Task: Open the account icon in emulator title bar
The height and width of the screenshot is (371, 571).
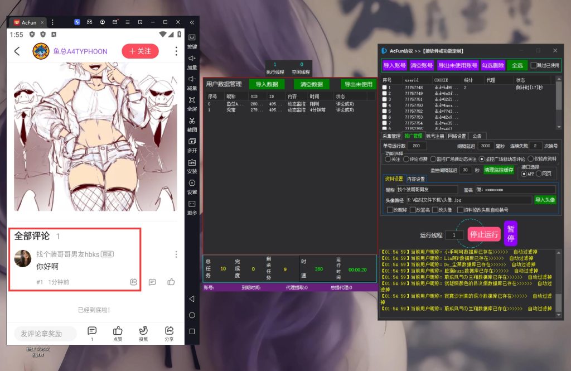Action: pos(103,22)
